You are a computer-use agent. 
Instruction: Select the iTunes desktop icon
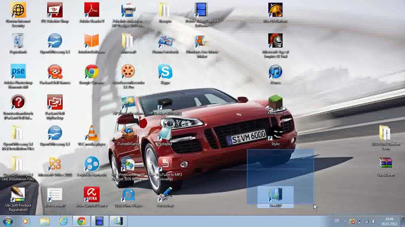(x=275, y=75)
